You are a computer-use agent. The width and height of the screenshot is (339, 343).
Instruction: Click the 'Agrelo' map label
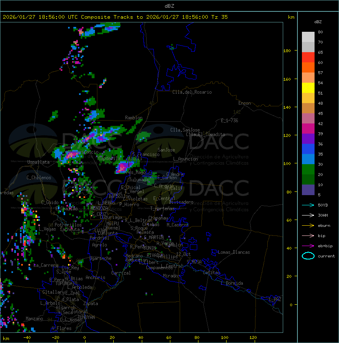pyautogui.click(x=99, y=245)
